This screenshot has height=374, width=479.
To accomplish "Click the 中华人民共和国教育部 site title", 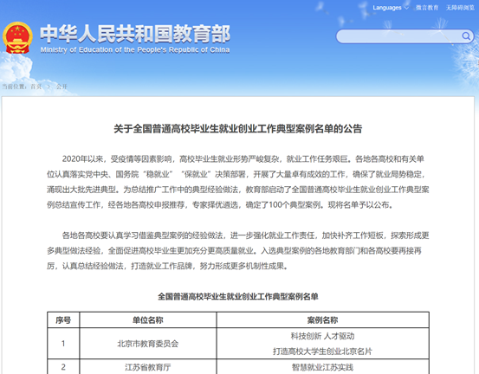I will click(x=135, y=34).
